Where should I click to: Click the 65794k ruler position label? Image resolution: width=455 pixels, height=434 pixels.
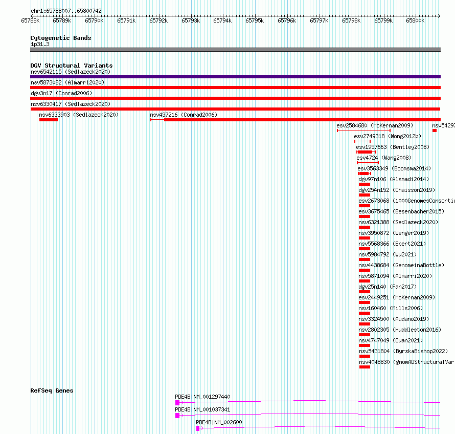point(222,20)
